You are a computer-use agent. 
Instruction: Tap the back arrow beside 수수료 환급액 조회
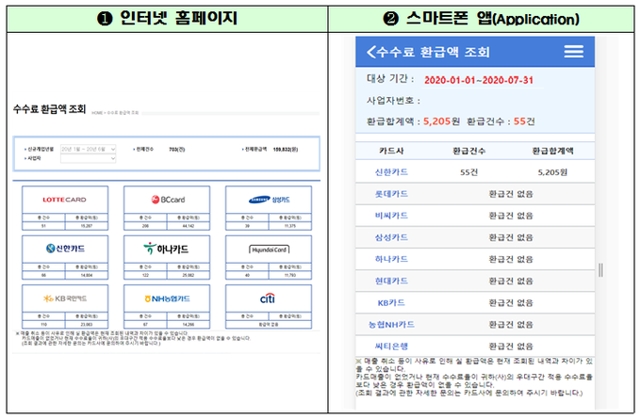point(371,52)
